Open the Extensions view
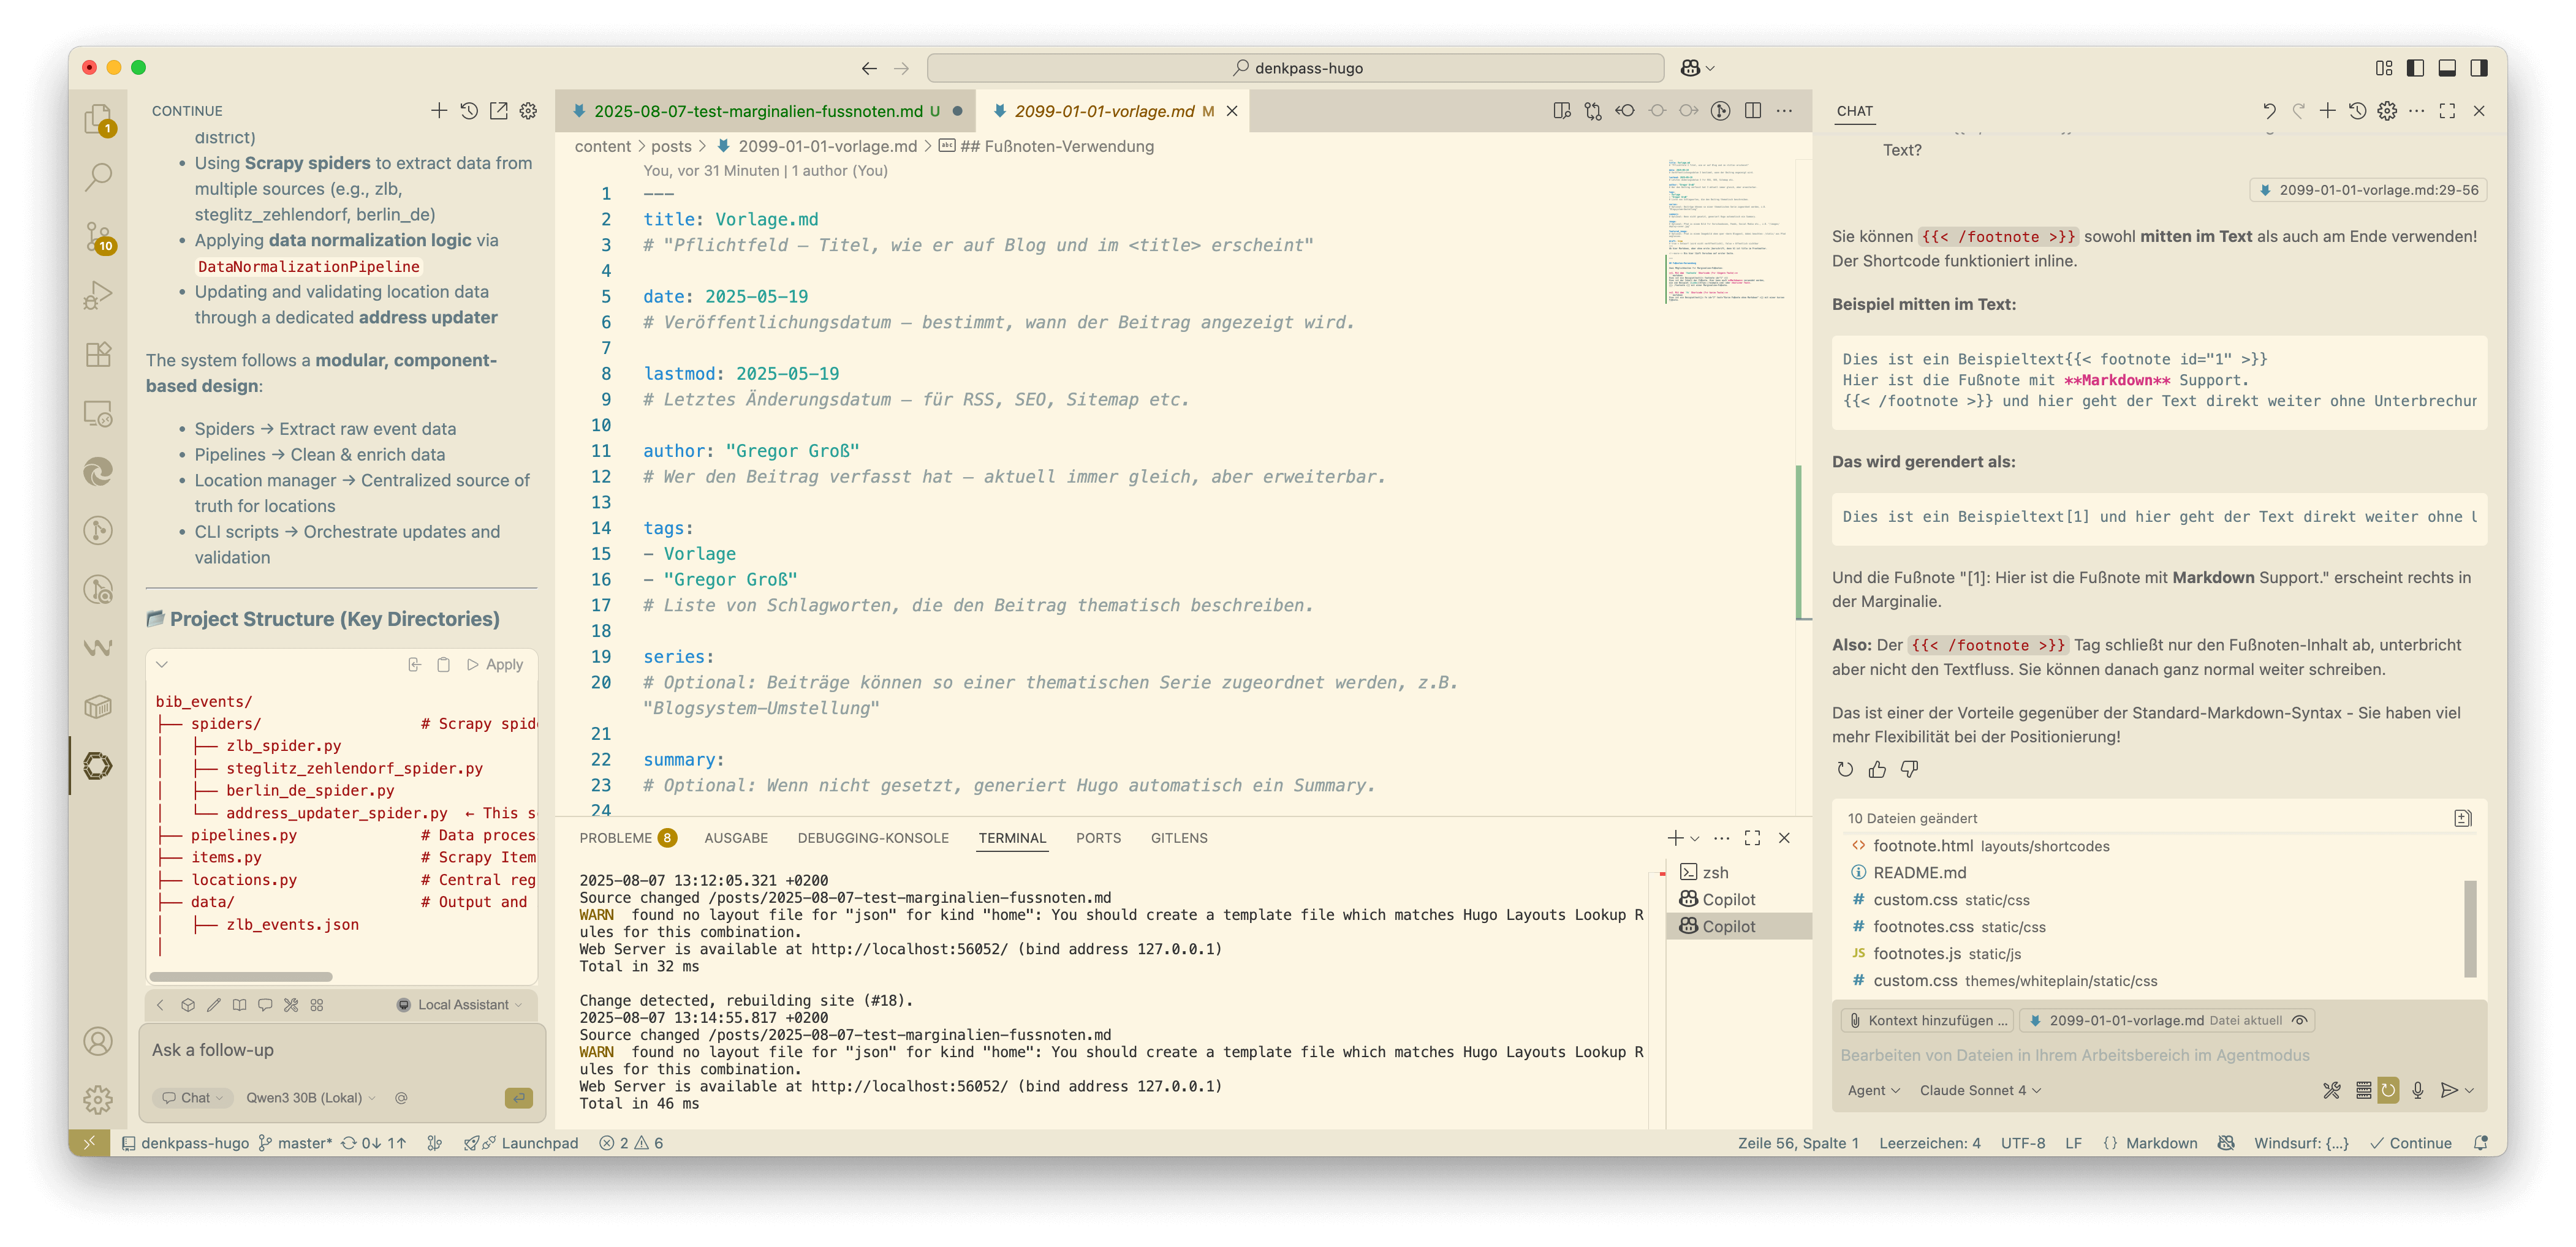The image size is (2576, 1247). coord(98,355)
